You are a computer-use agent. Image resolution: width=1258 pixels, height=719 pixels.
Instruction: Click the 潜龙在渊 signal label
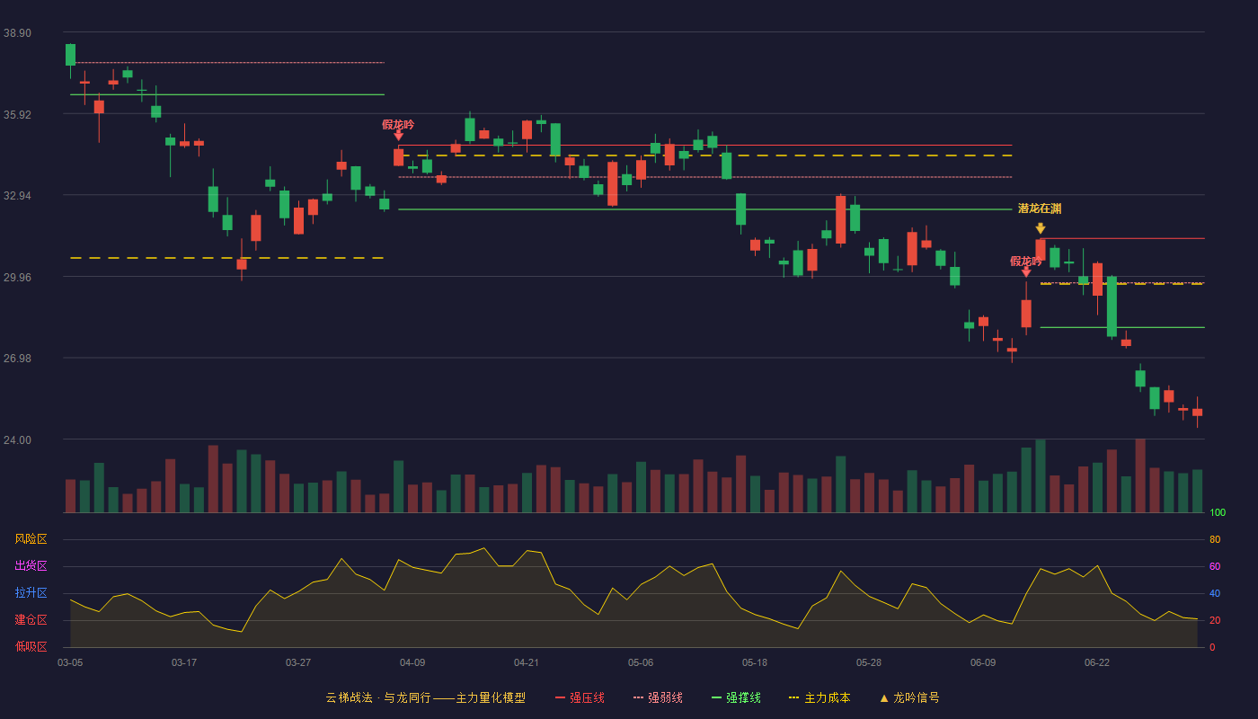pos(1040,209)
